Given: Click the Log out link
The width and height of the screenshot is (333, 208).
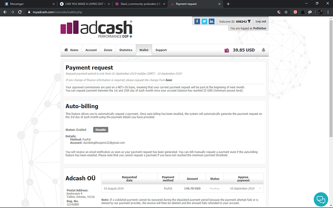Looking at the screenshot, I should pos(261,21).
